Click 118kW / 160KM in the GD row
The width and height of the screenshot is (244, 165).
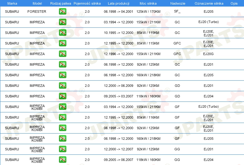(x=148, y=96)
